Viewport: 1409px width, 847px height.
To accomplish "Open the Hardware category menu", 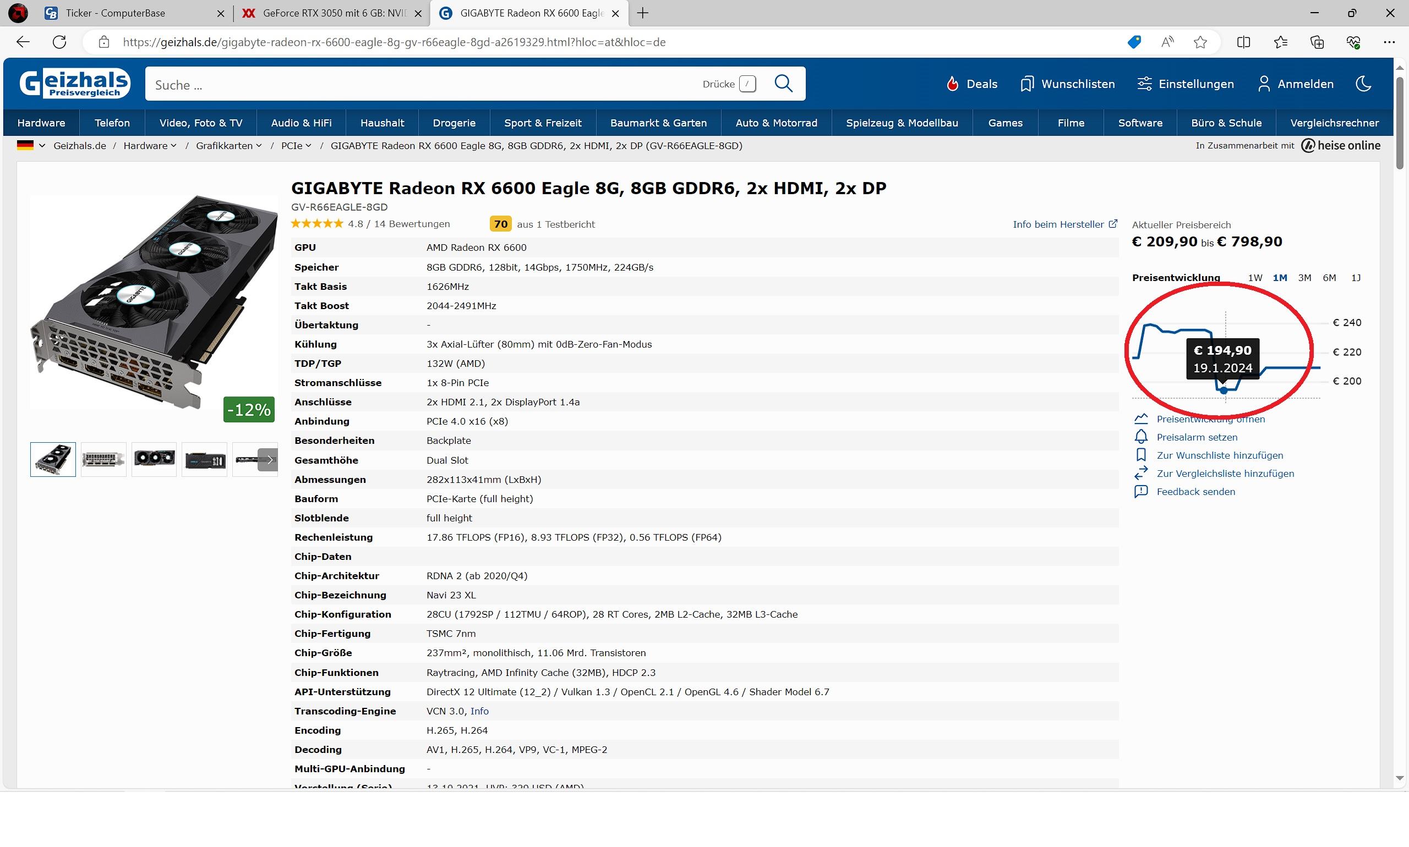I will click(x=41, y=123).
